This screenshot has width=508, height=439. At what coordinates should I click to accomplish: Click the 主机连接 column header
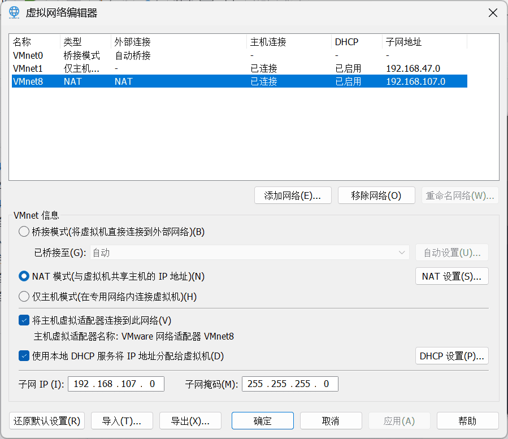coord(289,42)
